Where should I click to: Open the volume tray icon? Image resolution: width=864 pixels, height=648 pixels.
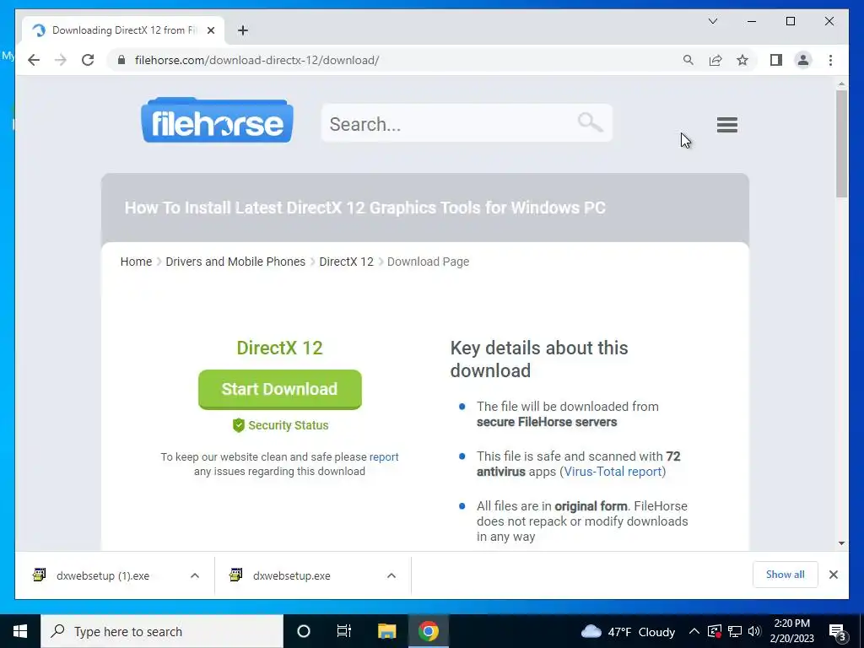pos(754,631)
